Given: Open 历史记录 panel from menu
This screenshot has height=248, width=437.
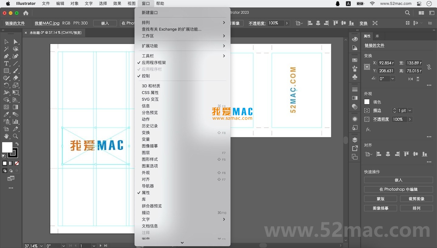Looking at the screenshot, I should [x=182, y=126].
